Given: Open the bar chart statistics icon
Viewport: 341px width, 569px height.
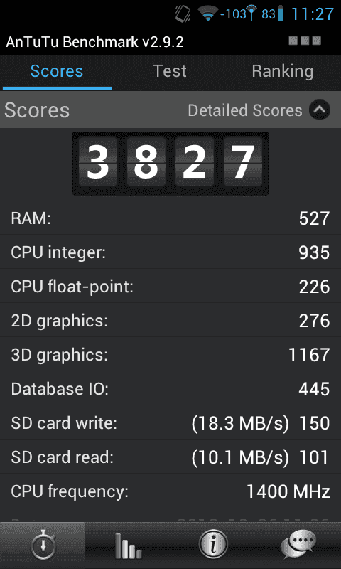Looking at the screenshot, I should pyautogui.click(x=128, y=545).
